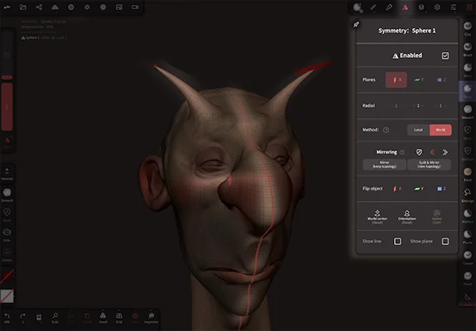
Task: Toggle the symmetry Enabled checkbox
Action: coord(445,55)
